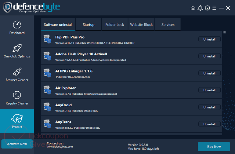Screen dimensions: 235x154
Task: Open the info circle icon
Action: tap(208, 8)
